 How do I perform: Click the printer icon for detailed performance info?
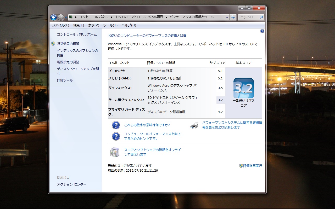(x=194, y=125)
